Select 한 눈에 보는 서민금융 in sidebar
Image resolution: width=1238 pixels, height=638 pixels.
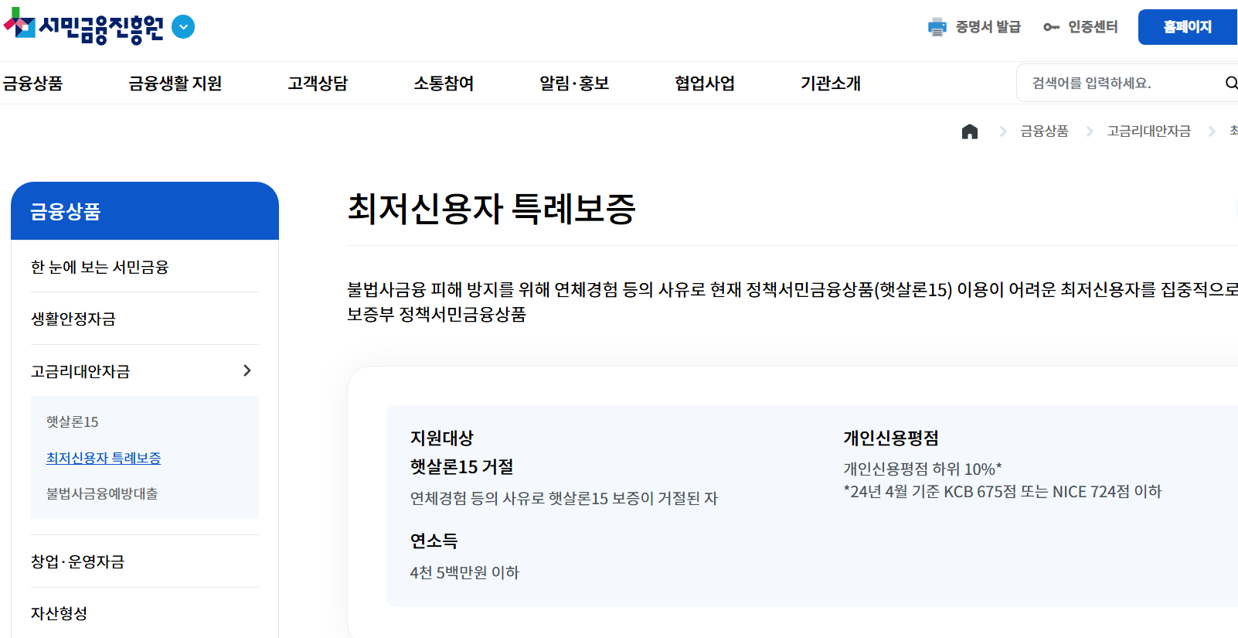click(100, 267)
